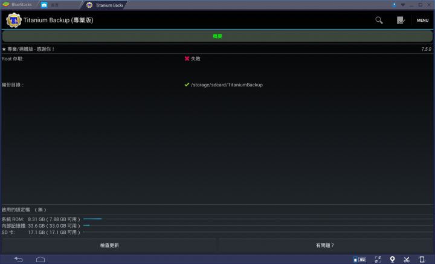Toggle fullscreen with the expand icon
The width and height of the screenshot is (435, 264).
point(378,260)
